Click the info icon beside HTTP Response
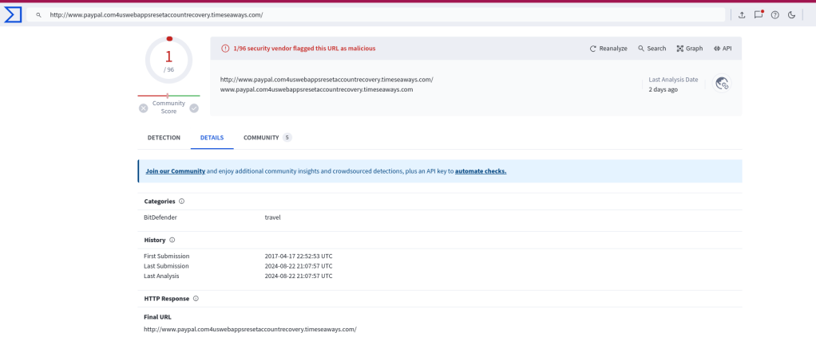816x364 pixels. click(x=196, y=299)
